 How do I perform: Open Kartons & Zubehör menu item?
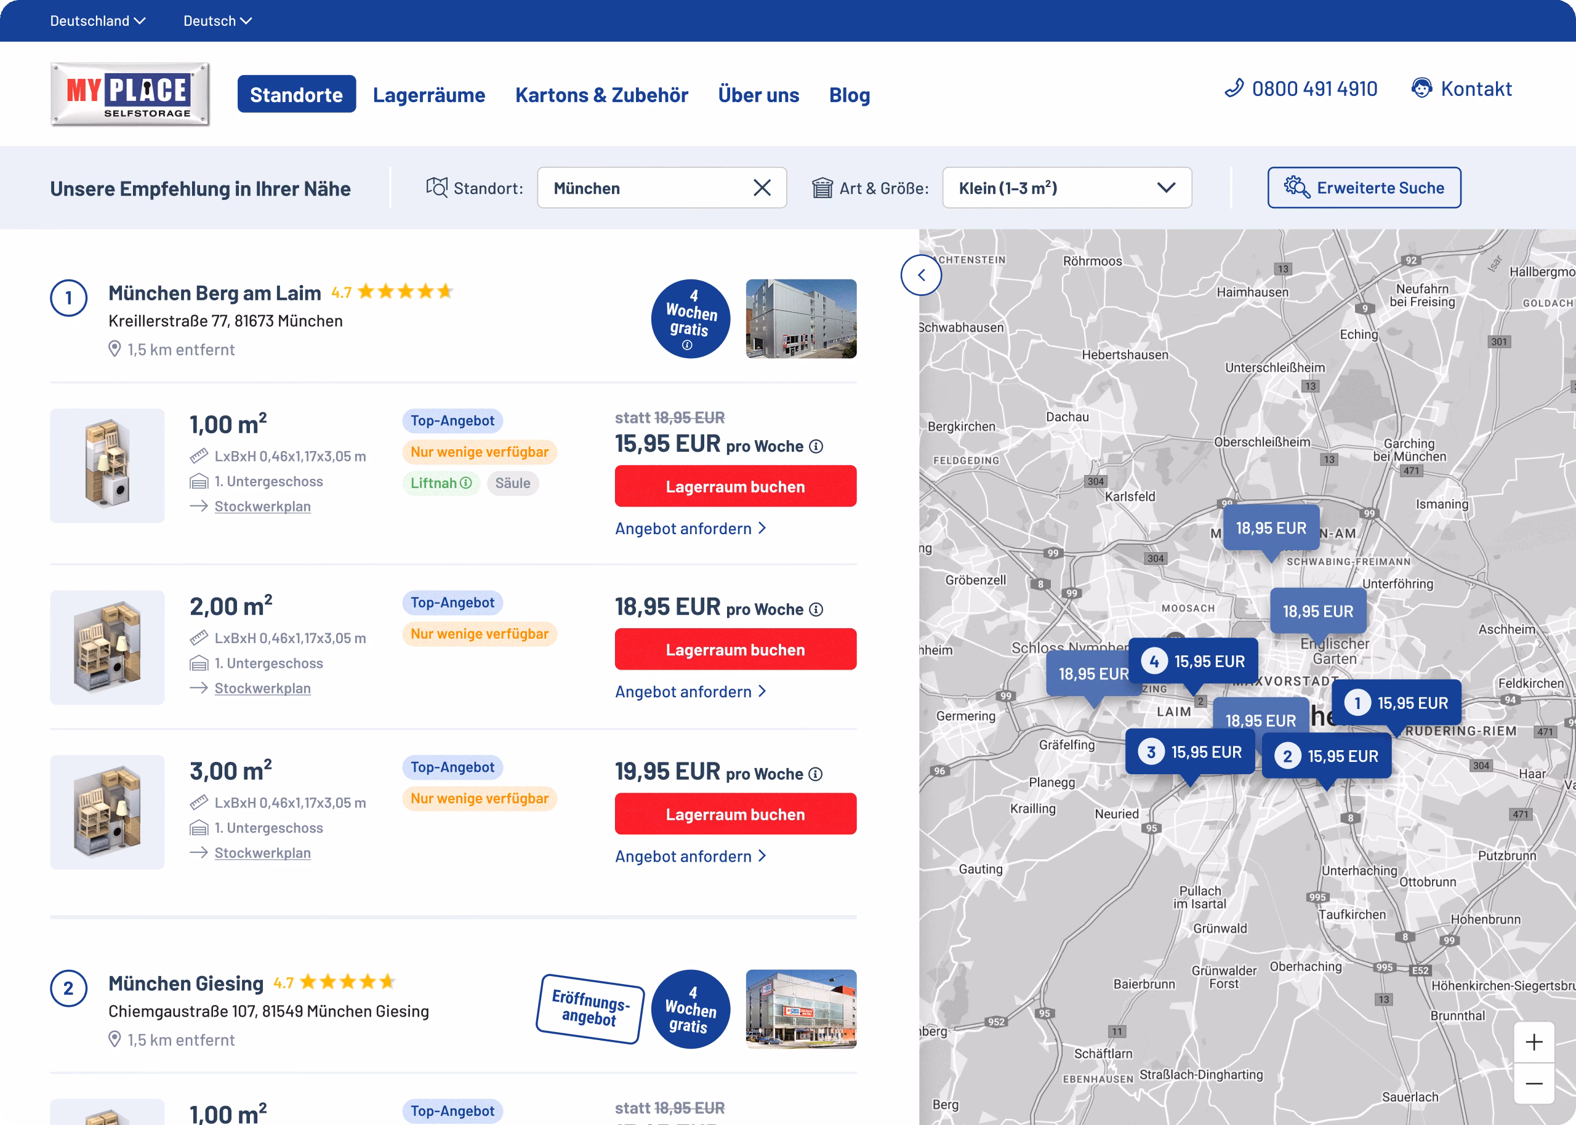(601, 94)
